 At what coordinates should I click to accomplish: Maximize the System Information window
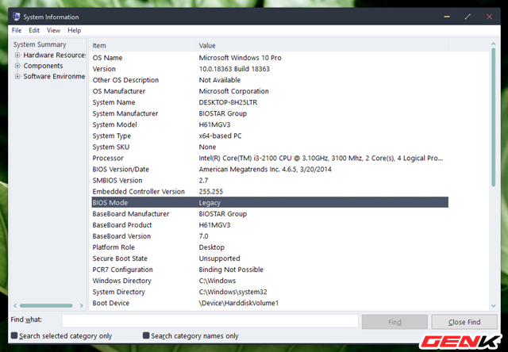coord(468,17)
